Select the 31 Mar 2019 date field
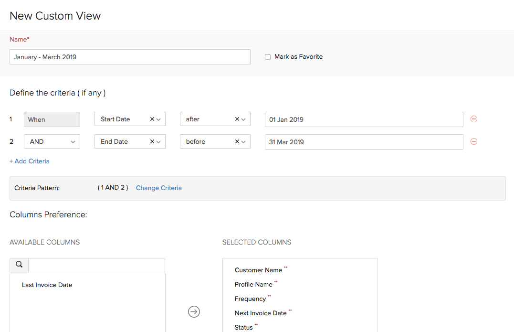Screen dimensions: 514x332 pyautogui.click(x=364, y=141)
